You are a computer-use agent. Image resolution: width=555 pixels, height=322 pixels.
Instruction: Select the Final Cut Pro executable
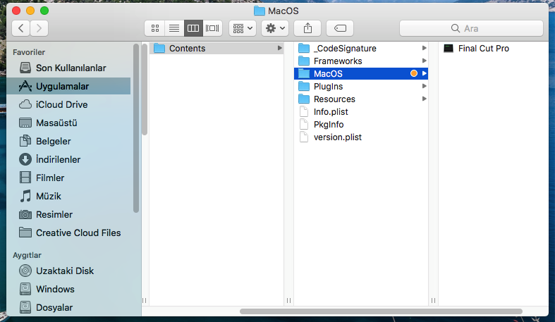coord(483,49)
